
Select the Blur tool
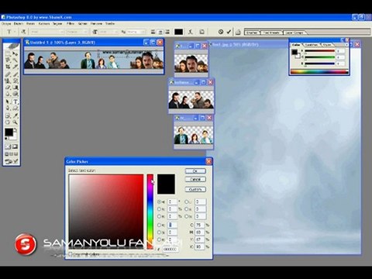click(x=8, y=94)
